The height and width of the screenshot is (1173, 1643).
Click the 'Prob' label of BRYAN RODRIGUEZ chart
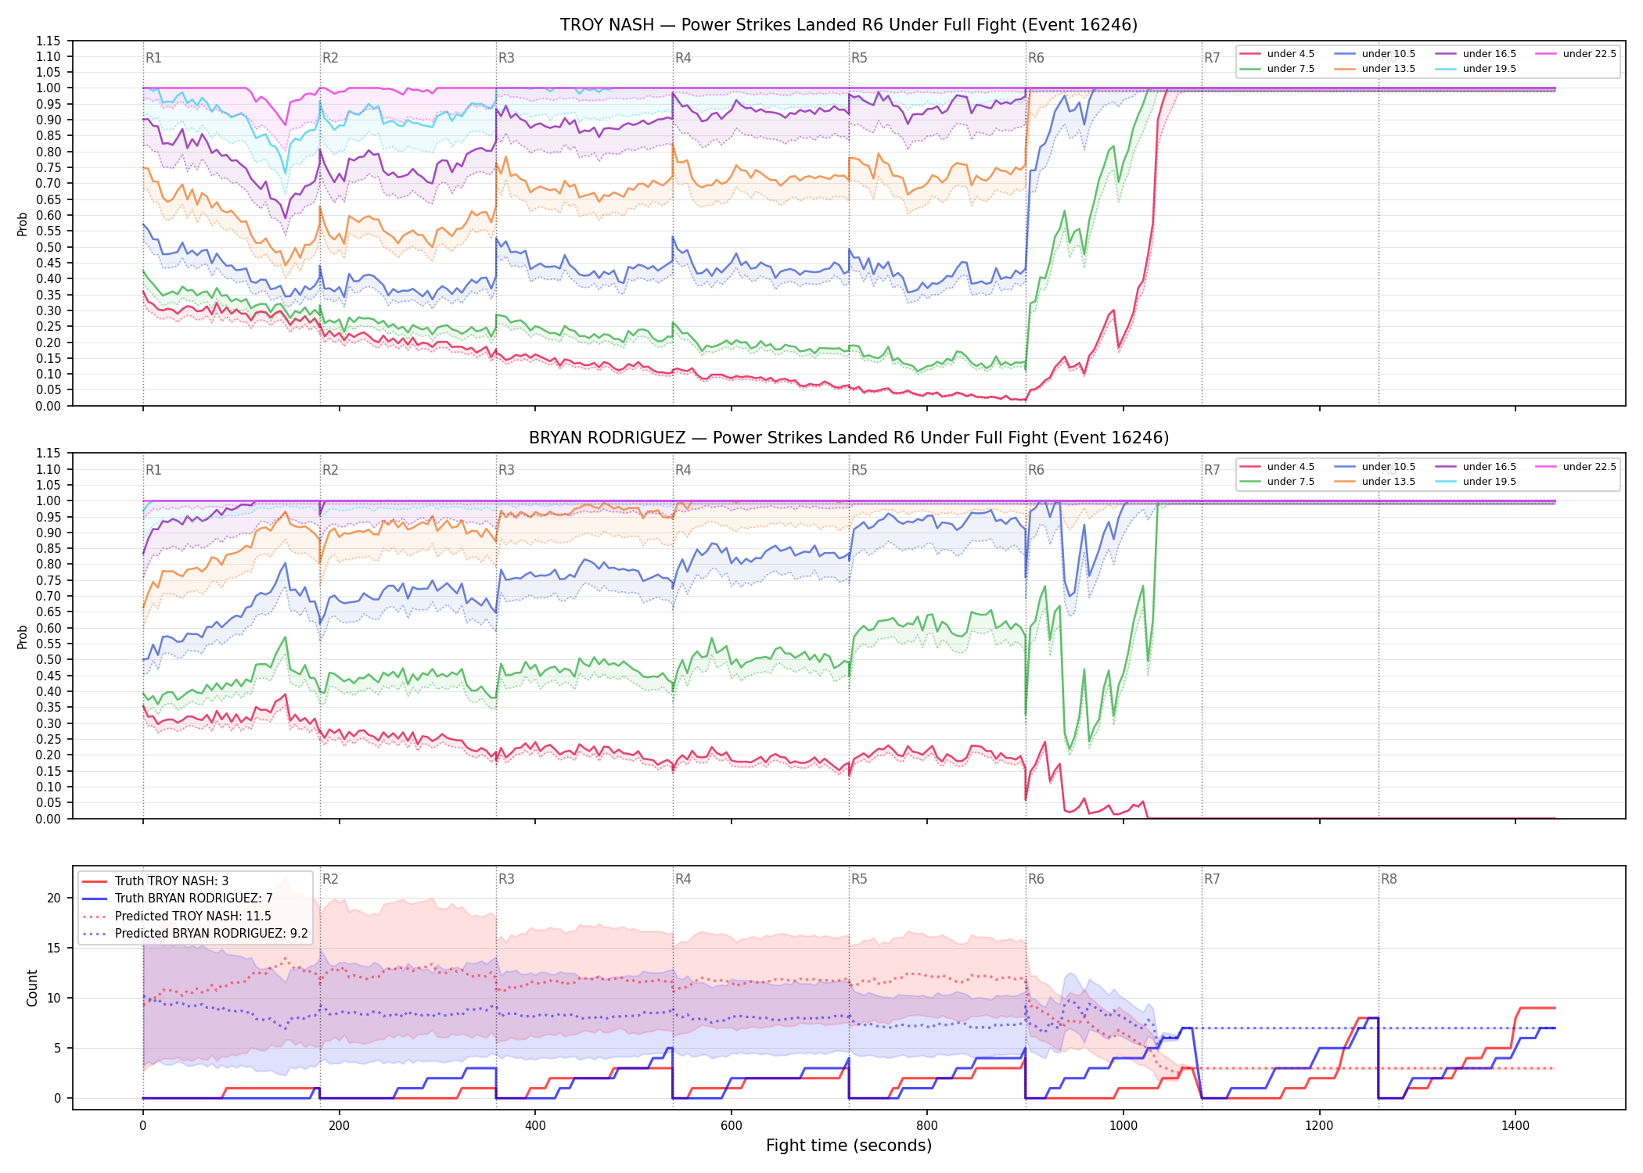[23, 637]
